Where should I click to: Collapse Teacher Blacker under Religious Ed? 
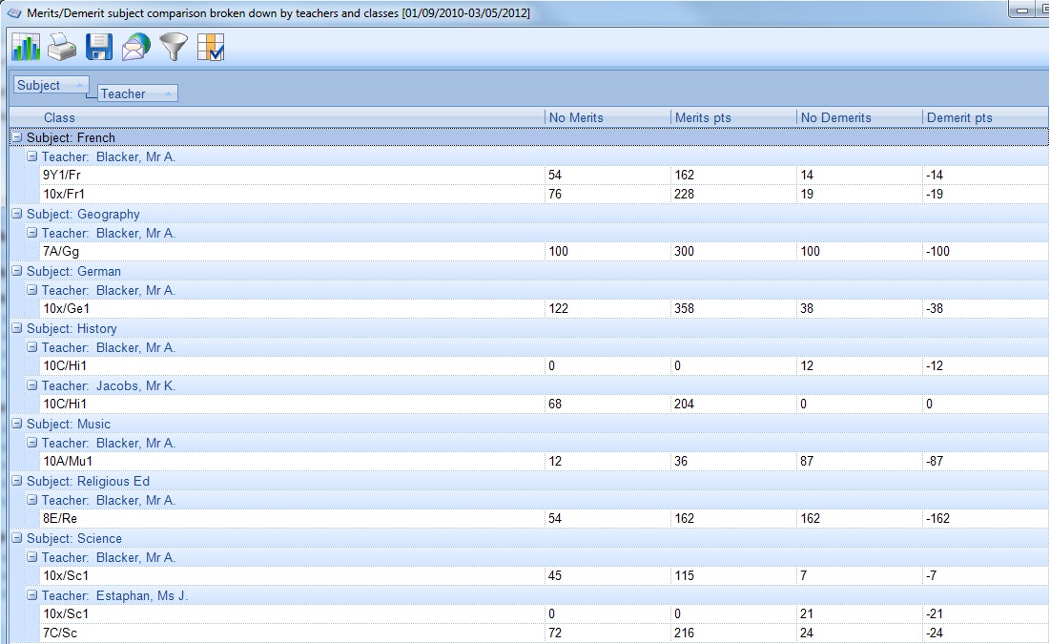click(31, 500)
